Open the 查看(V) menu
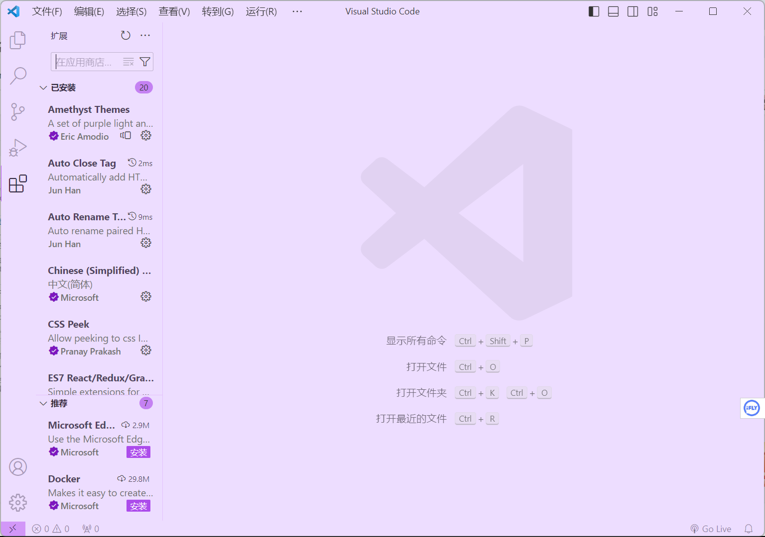The height and width of the screenshot is (537, 765). (174, 11)
